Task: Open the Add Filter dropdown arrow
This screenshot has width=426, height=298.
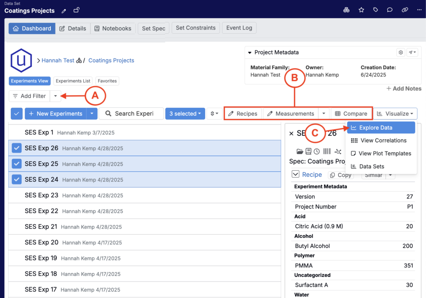Action: click(x=56, y=96)
